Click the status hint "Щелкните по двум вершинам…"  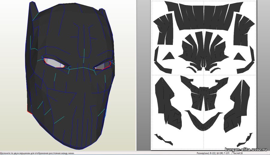tap(37, 153)
